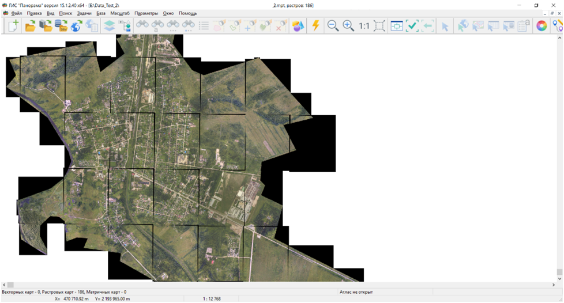564x303 pixels.
Task: Click the New map document icon
Action: [x=13, y=26]
